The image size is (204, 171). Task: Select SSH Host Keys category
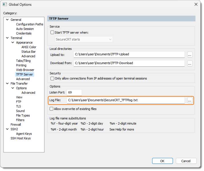[x=21, y=138]
